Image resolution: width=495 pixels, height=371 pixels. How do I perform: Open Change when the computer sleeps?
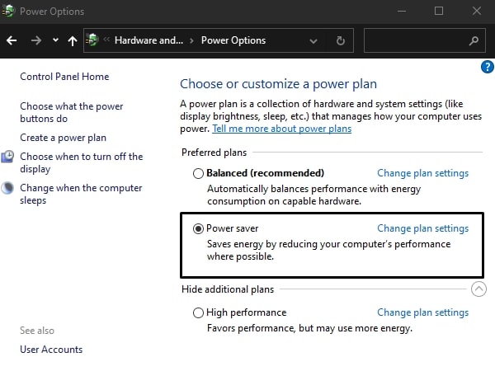pos(81,194)
